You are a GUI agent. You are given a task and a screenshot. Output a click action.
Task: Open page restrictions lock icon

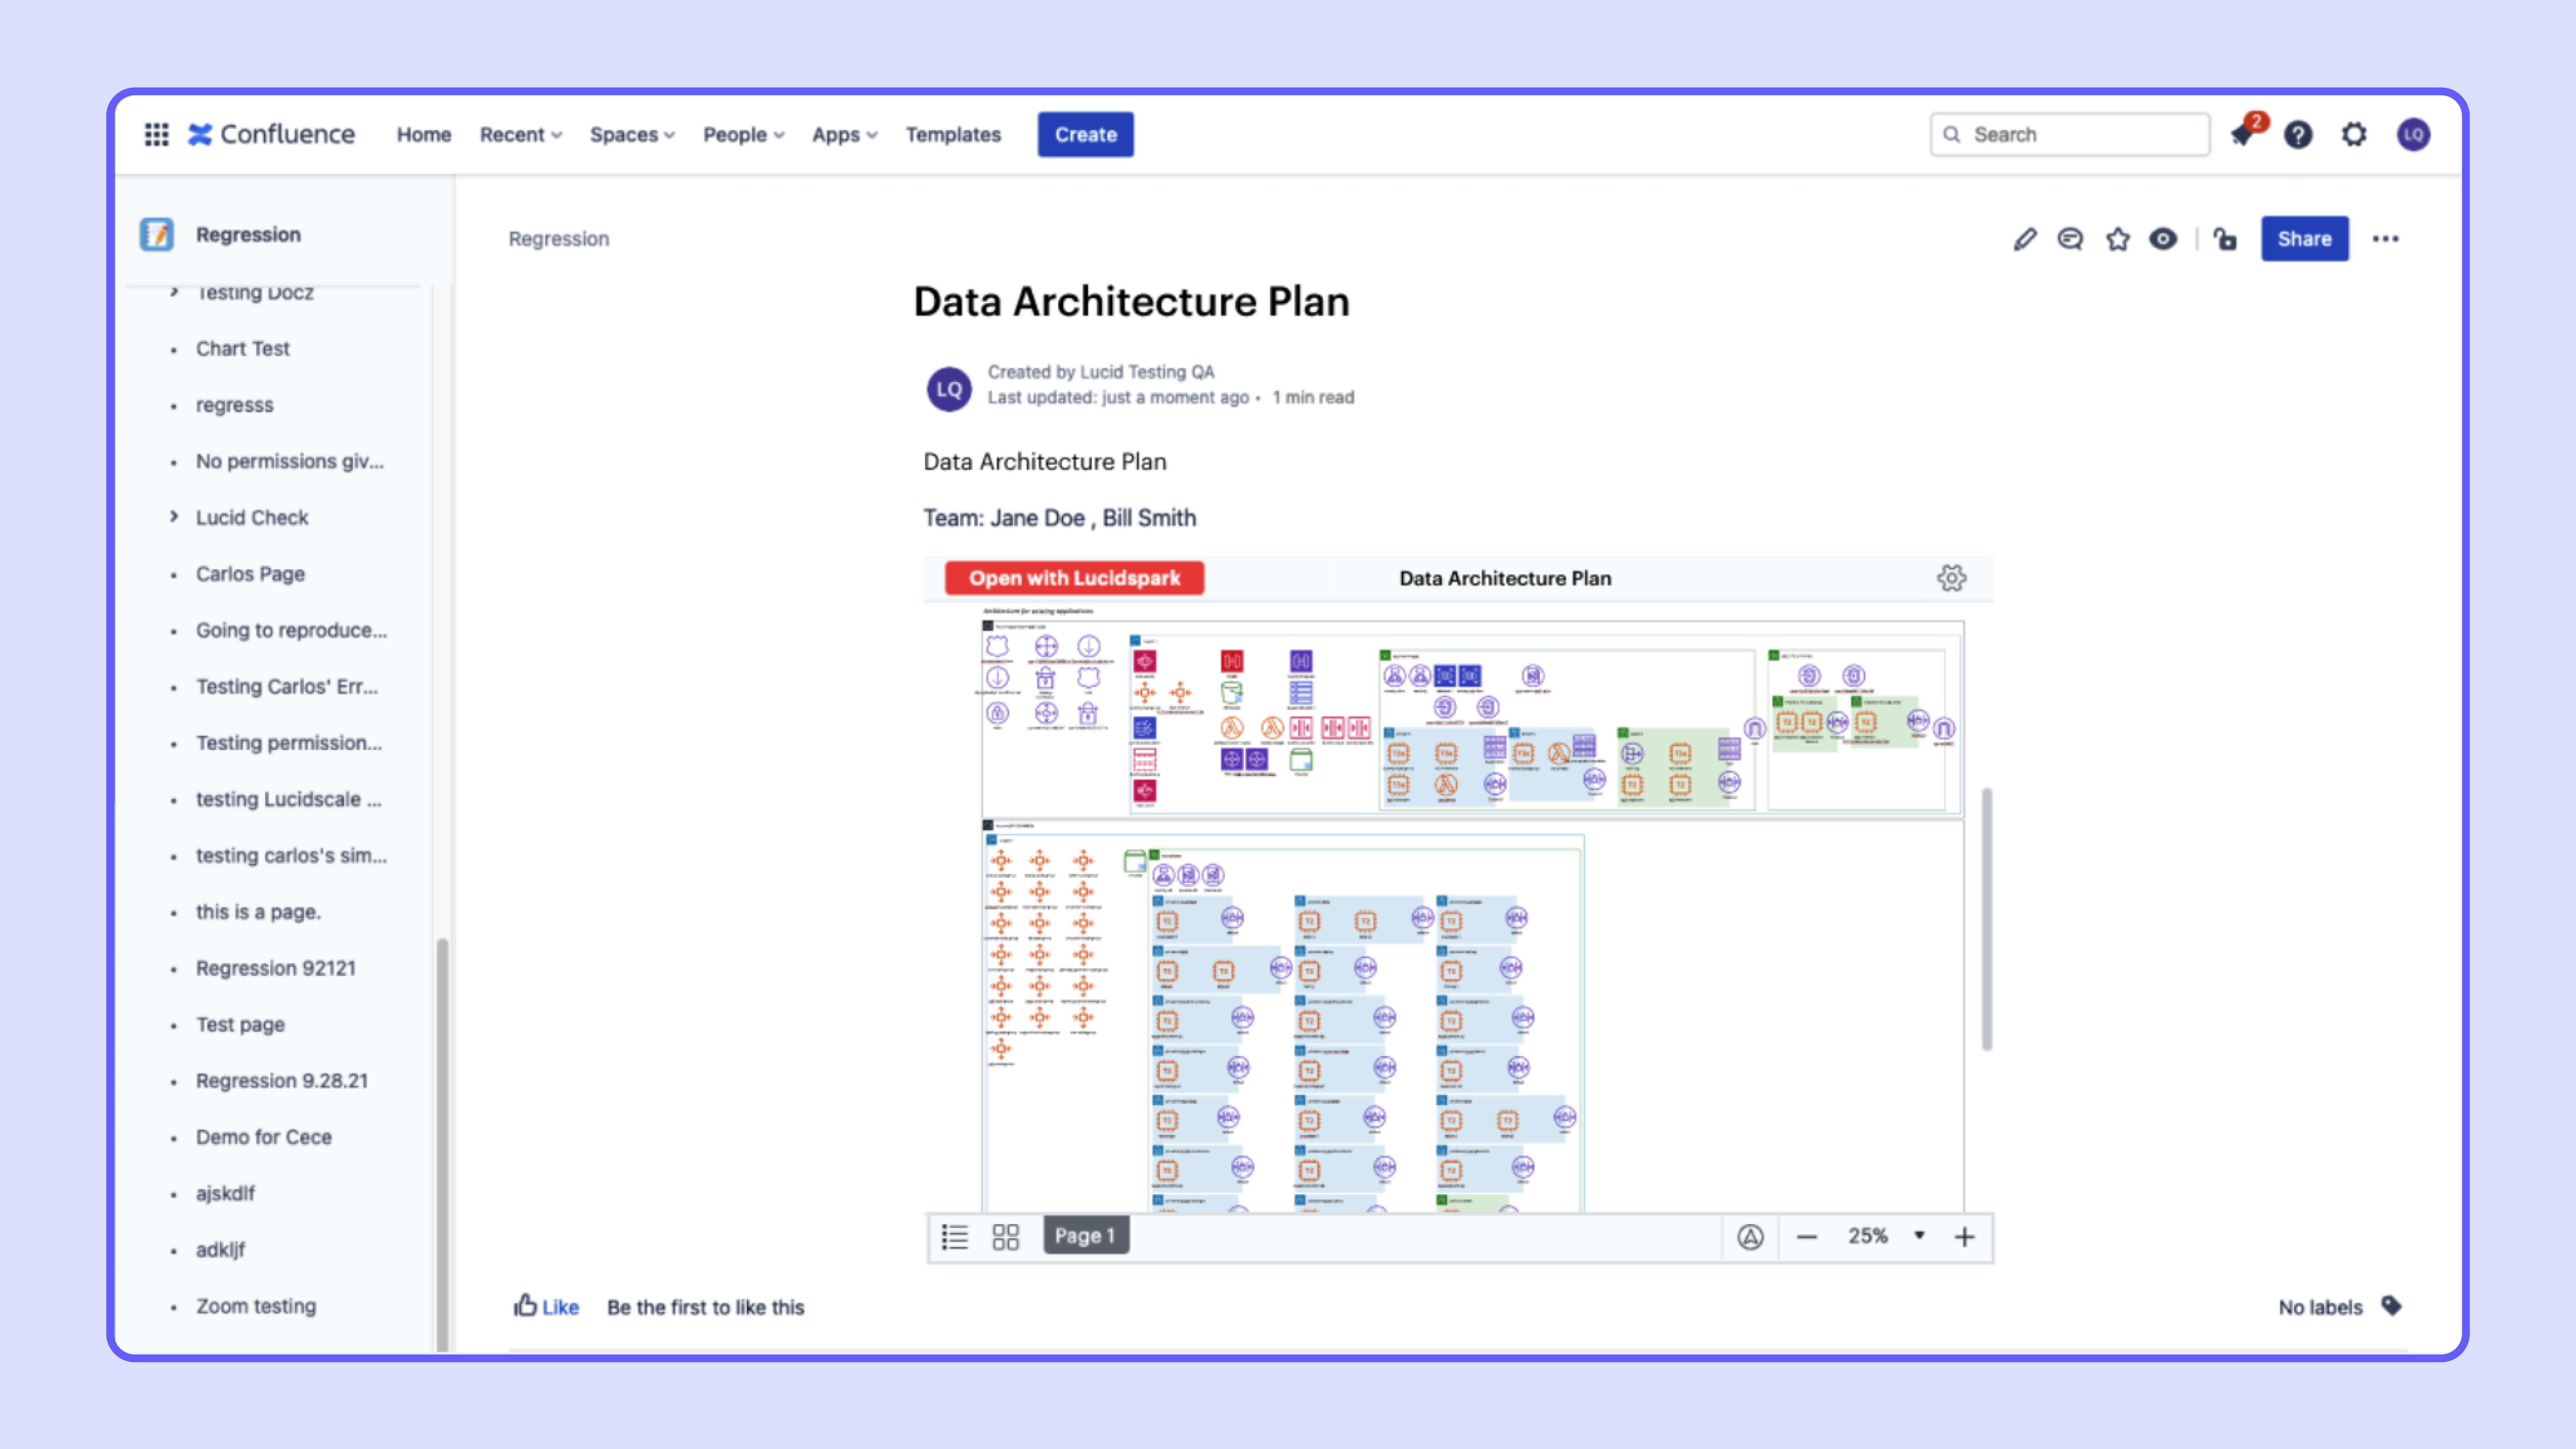click(x=2225, y=239)
